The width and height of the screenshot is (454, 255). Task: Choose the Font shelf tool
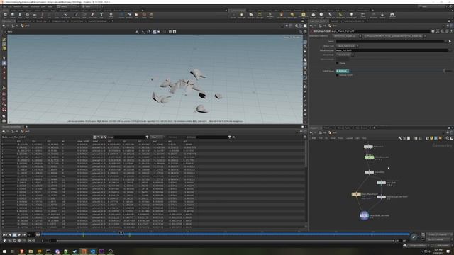click(101, 15)
